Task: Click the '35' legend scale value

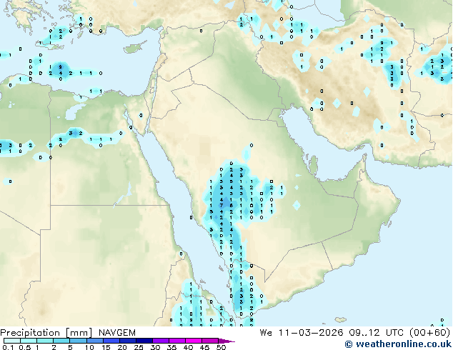Action: (172, 347)
